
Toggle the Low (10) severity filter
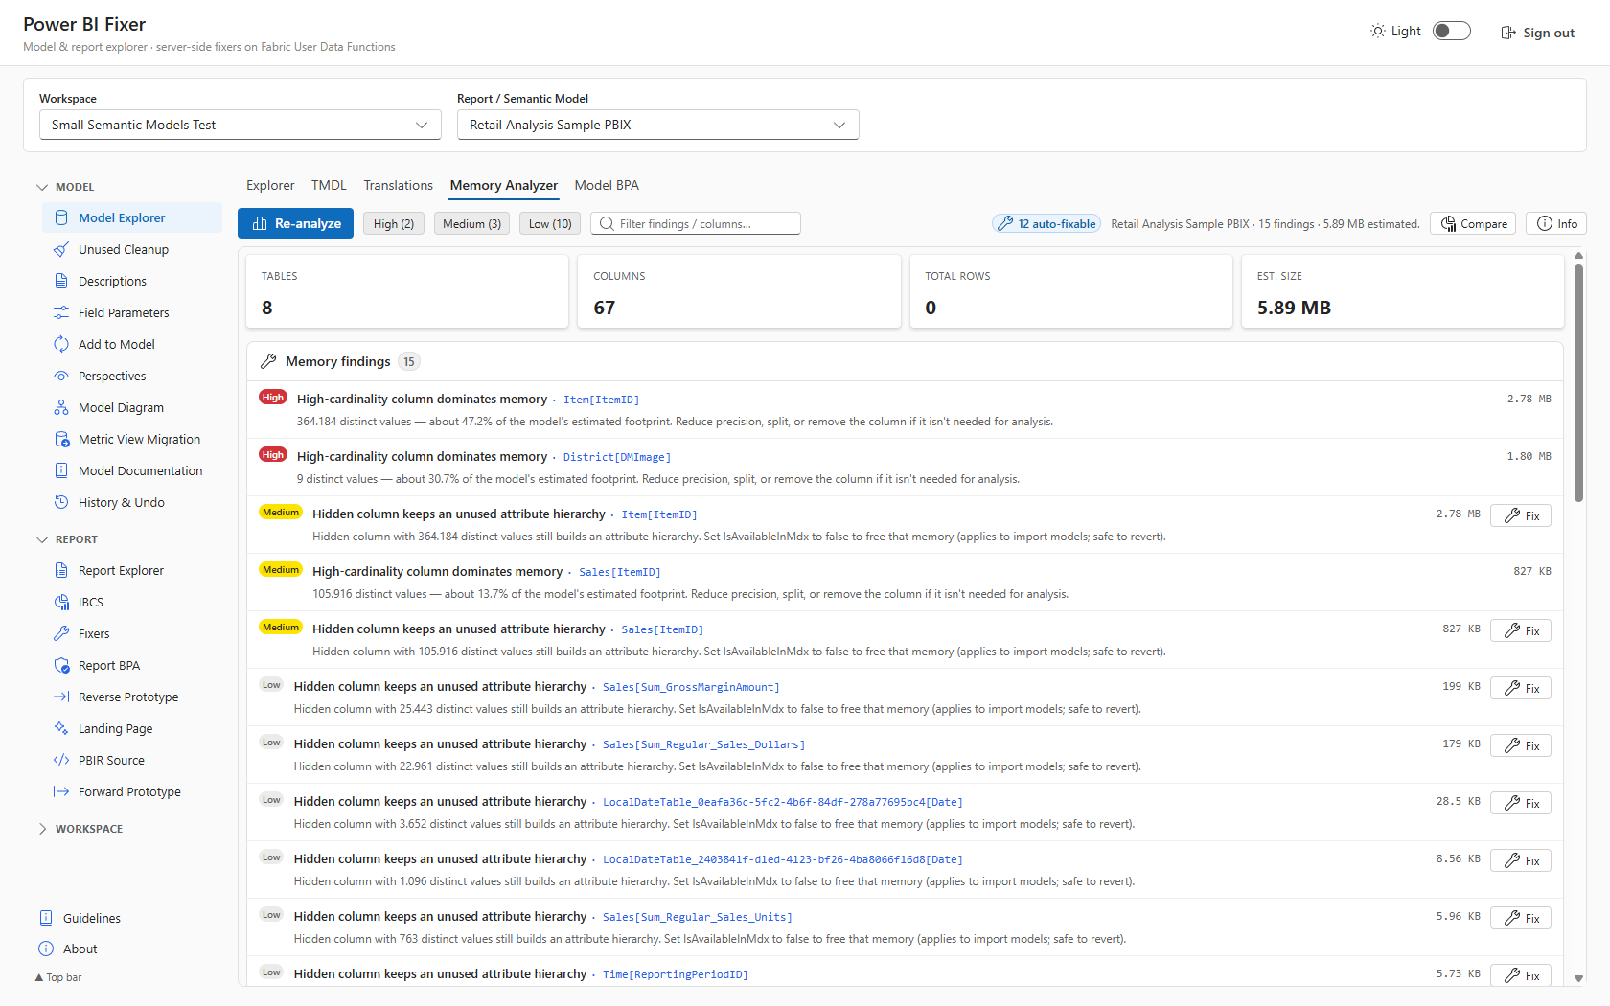pos(550,223)
